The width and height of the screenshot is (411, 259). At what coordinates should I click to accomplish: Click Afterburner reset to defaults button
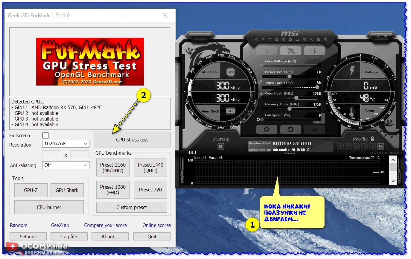(x=290, y=129)
